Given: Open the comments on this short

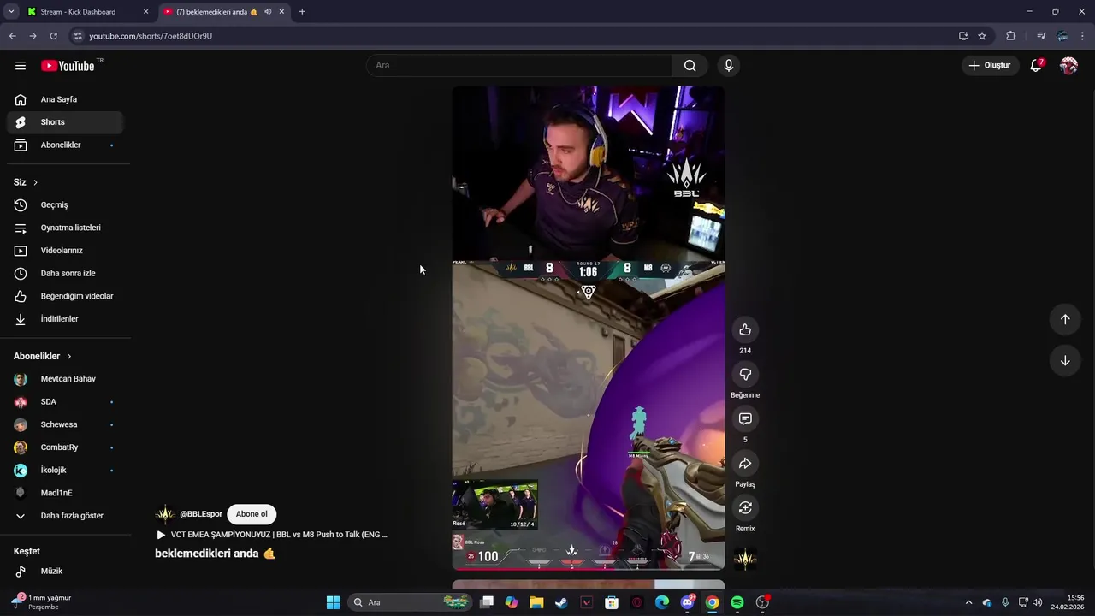Looking at the screenshot, I should point(745,419).
